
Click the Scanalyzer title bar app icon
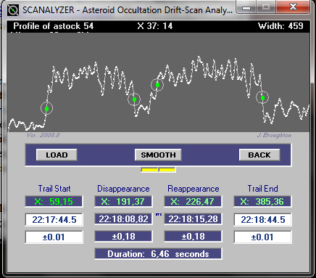point(13,10)
